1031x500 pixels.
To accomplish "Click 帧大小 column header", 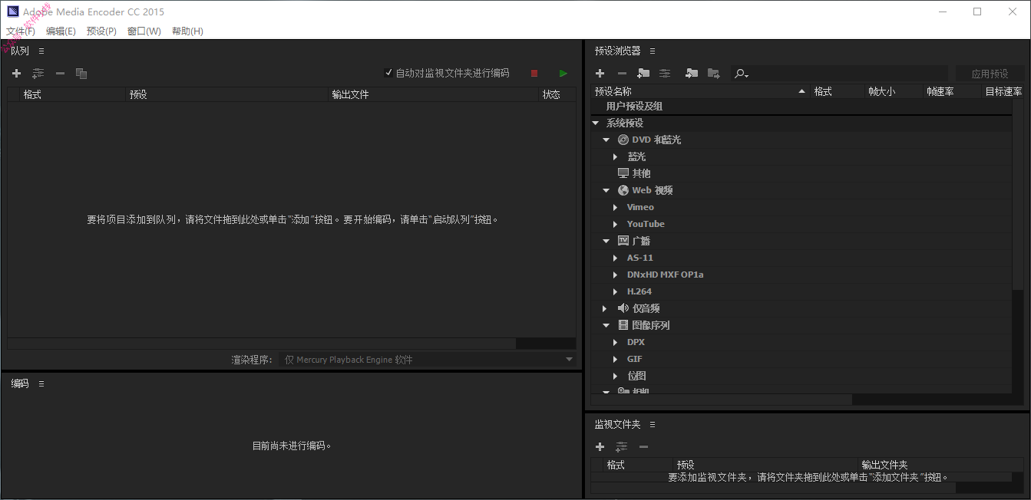I will 894,91.
